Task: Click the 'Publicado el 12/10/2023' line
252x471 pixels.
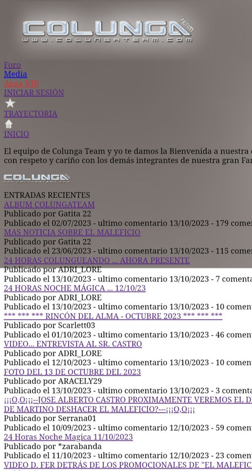Action: [127, 363]
